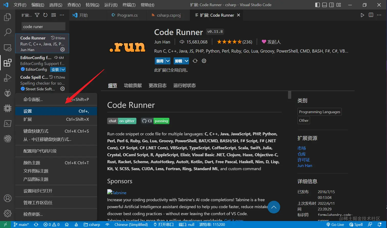Open the 终端(T) menu
Image resolution: width=387 pixels, height=228 pixels.
pos(129,5)
